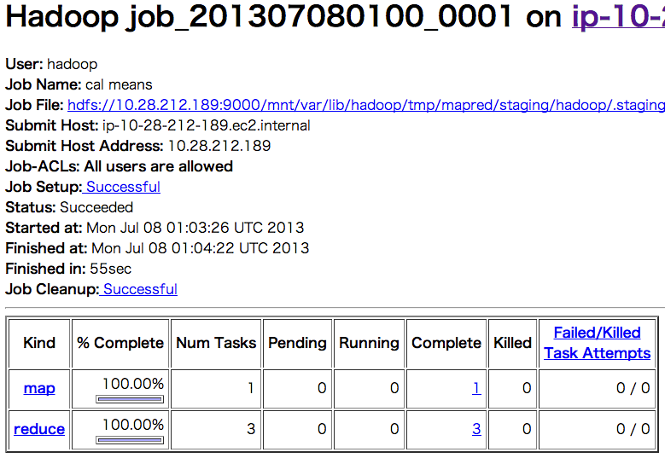
Task: Click map row Pending value 0
Action: click(322, 388)
